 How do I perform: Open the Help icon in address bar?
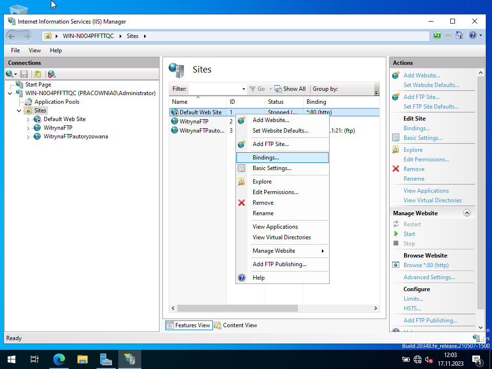pyautogui.click(x=473, y=36)
